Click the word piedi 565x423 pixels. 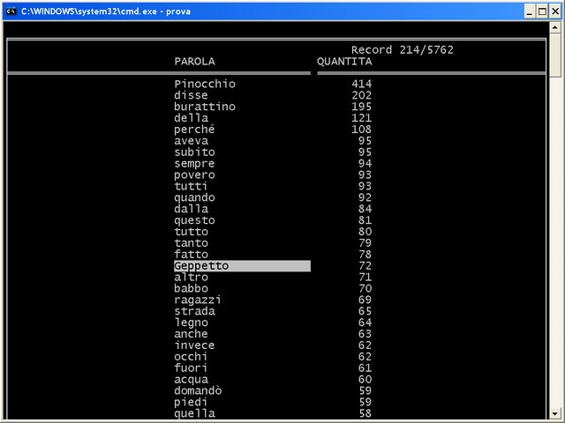click(191, 402)
